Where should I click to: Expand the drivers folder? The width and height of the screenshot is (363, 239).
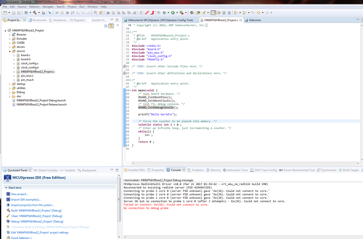(x=10, y=47)
